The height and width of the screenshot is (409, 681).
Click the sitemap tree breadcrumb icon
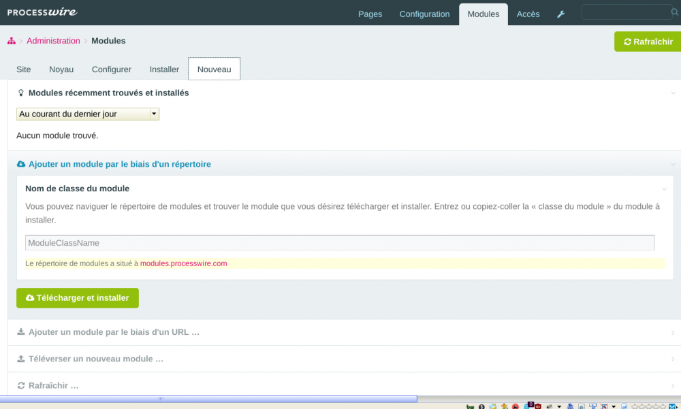click(x=12, y=42)
